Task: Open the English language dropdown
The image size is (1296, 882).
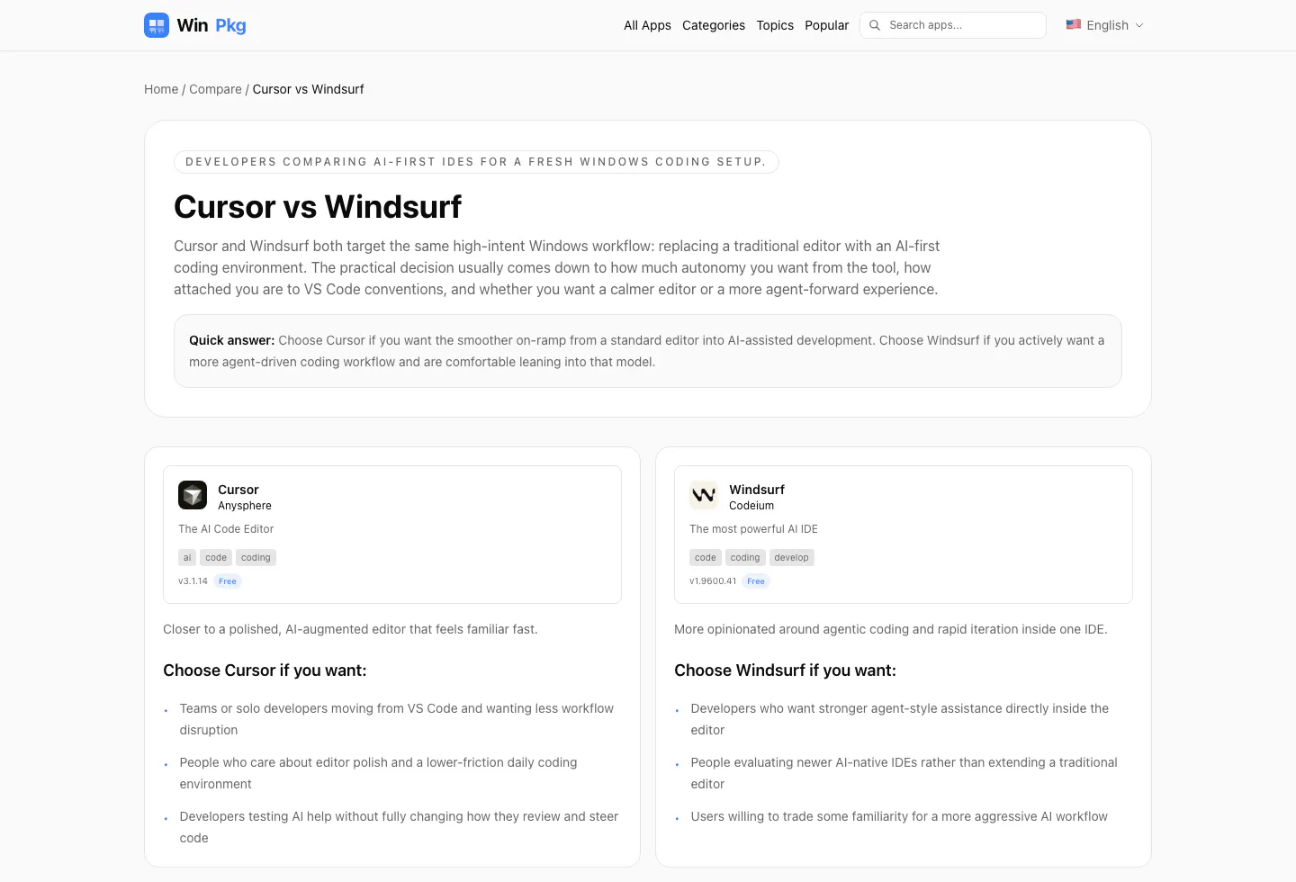Action: pyautogui.click(x=1105, y=25)
